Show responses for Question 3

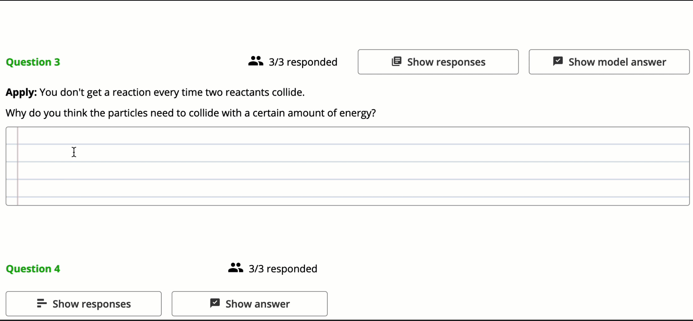point(438,62)
